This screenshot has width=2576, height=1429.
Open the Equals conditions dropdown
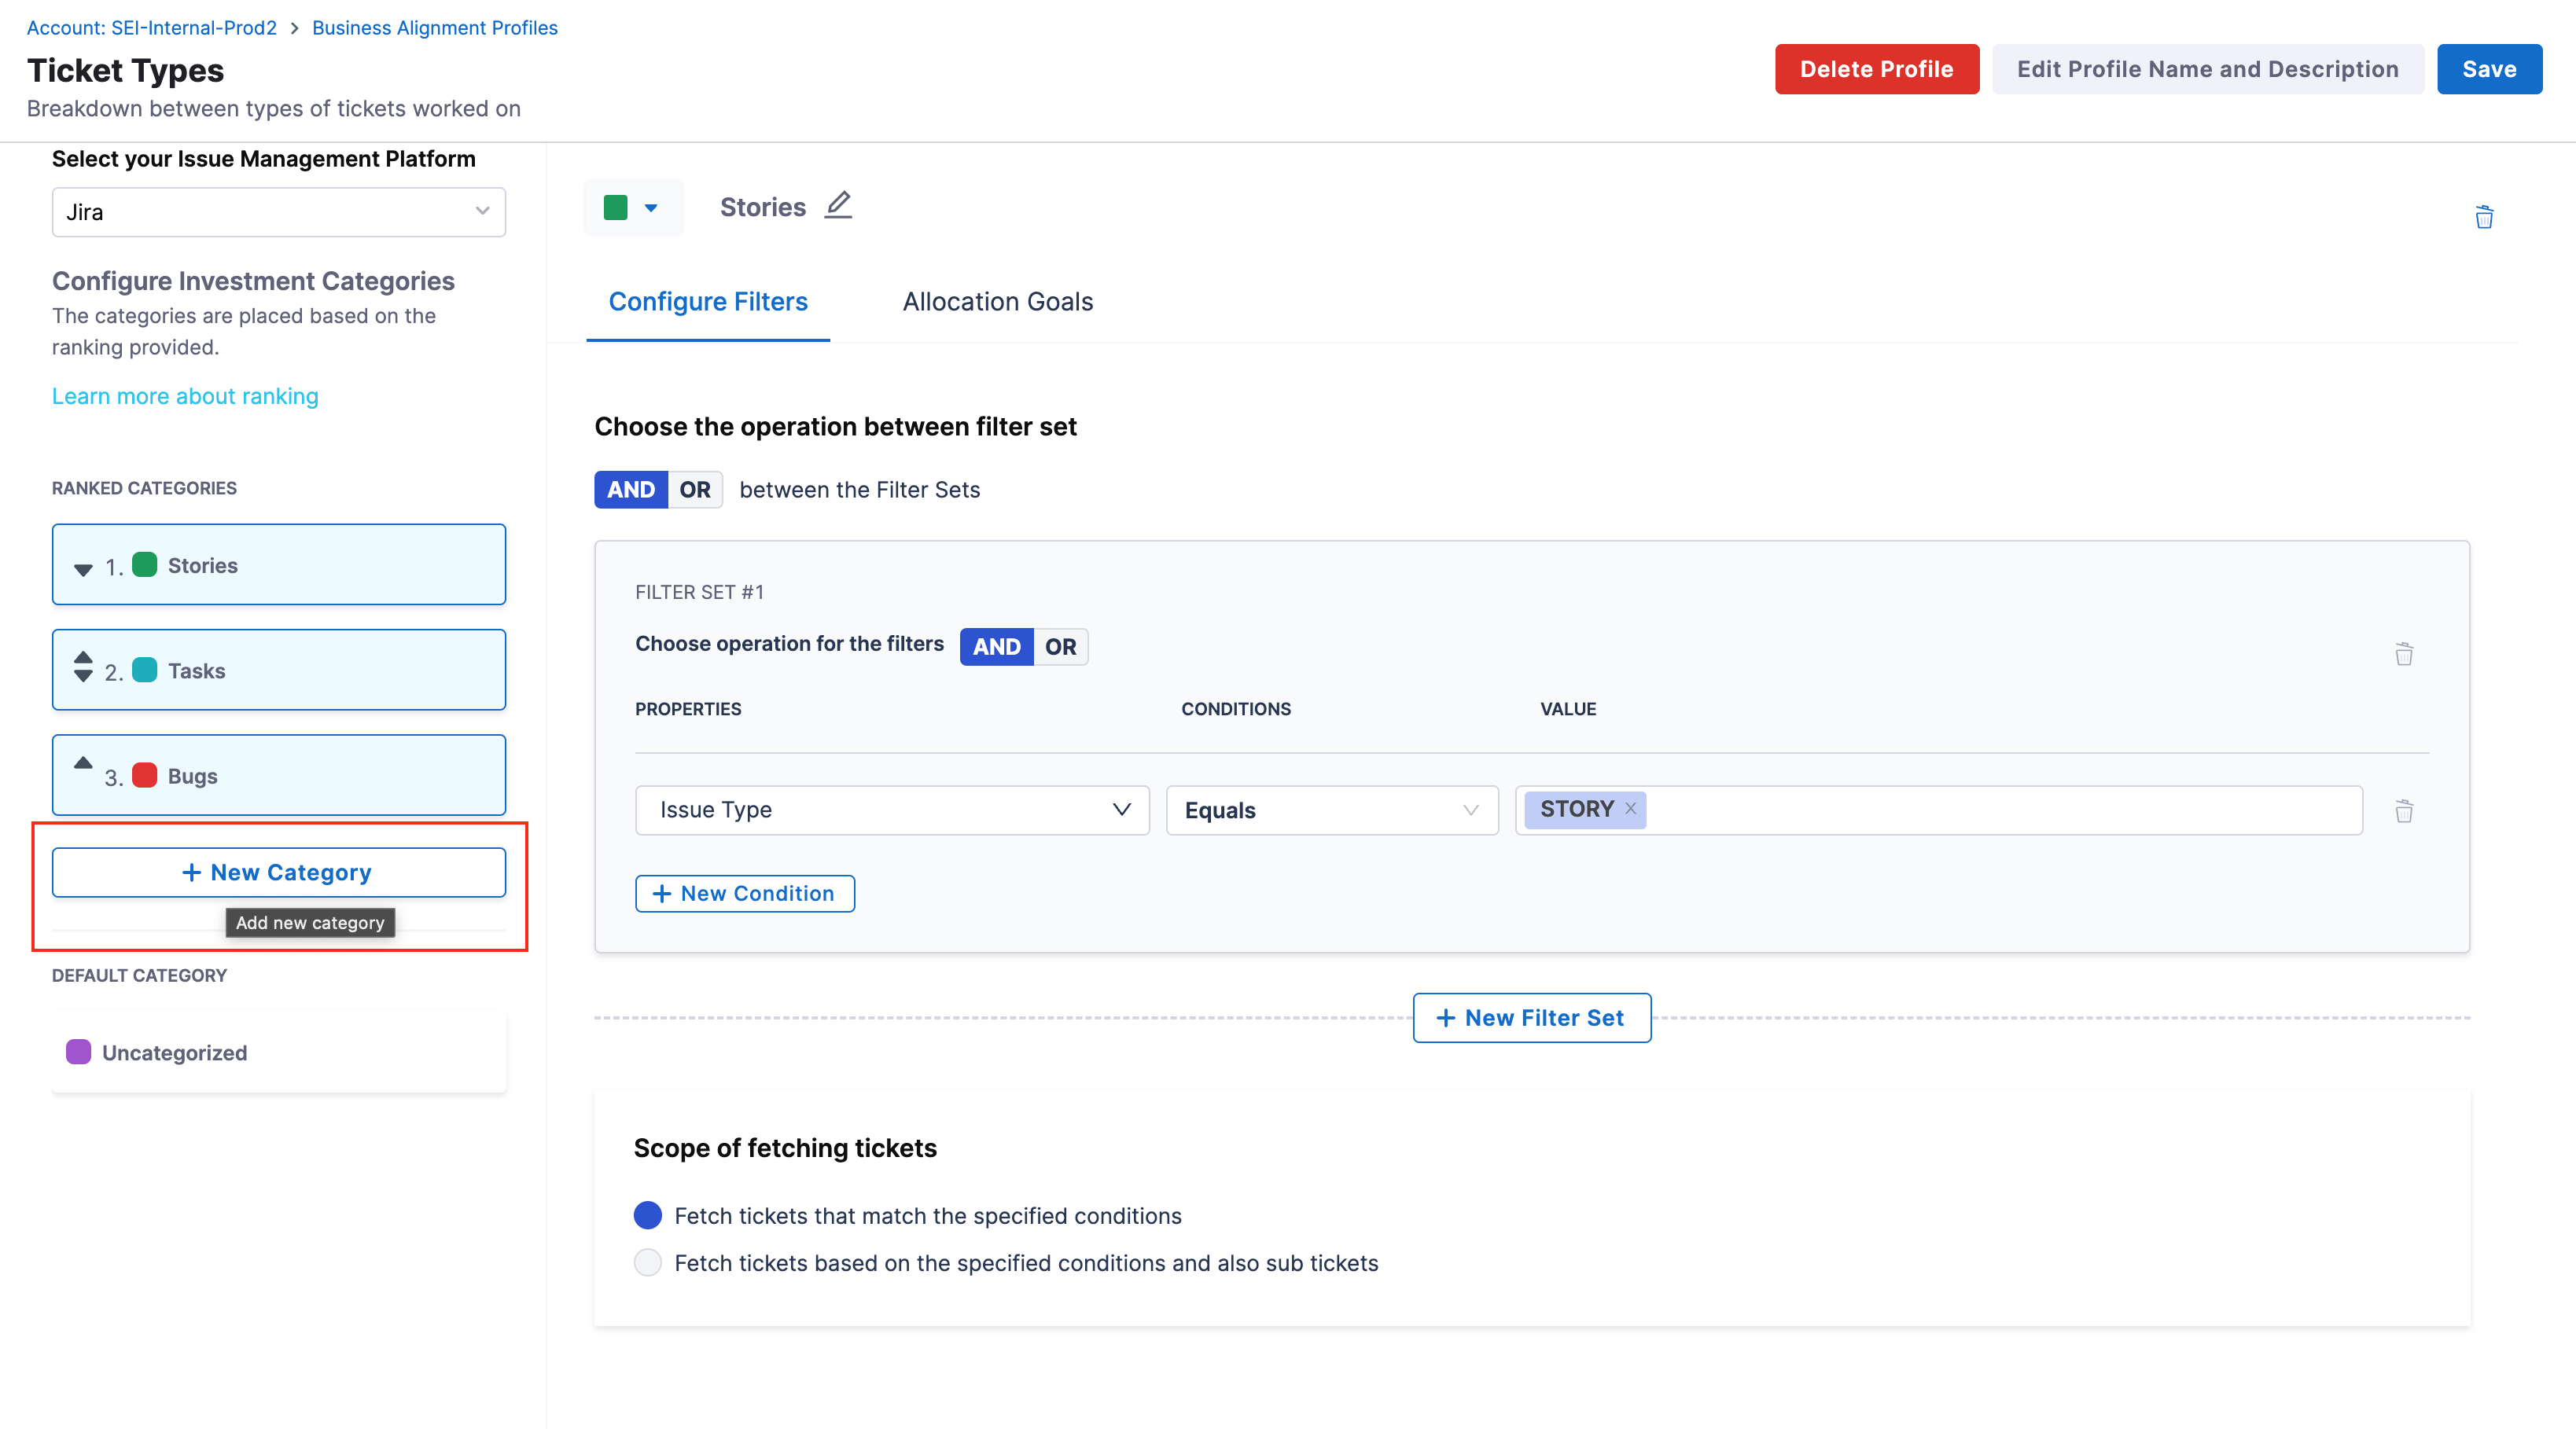pyautogui.click(x=1331, y=810)
